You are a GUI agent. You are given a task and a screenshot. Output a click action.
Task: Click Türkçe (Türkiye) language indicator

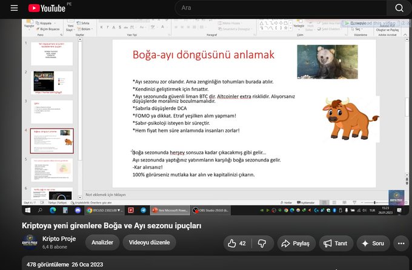pos(58,202)
